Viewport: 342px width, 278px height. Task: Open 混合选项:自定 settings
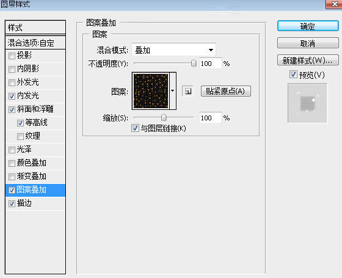coord(35,43)
